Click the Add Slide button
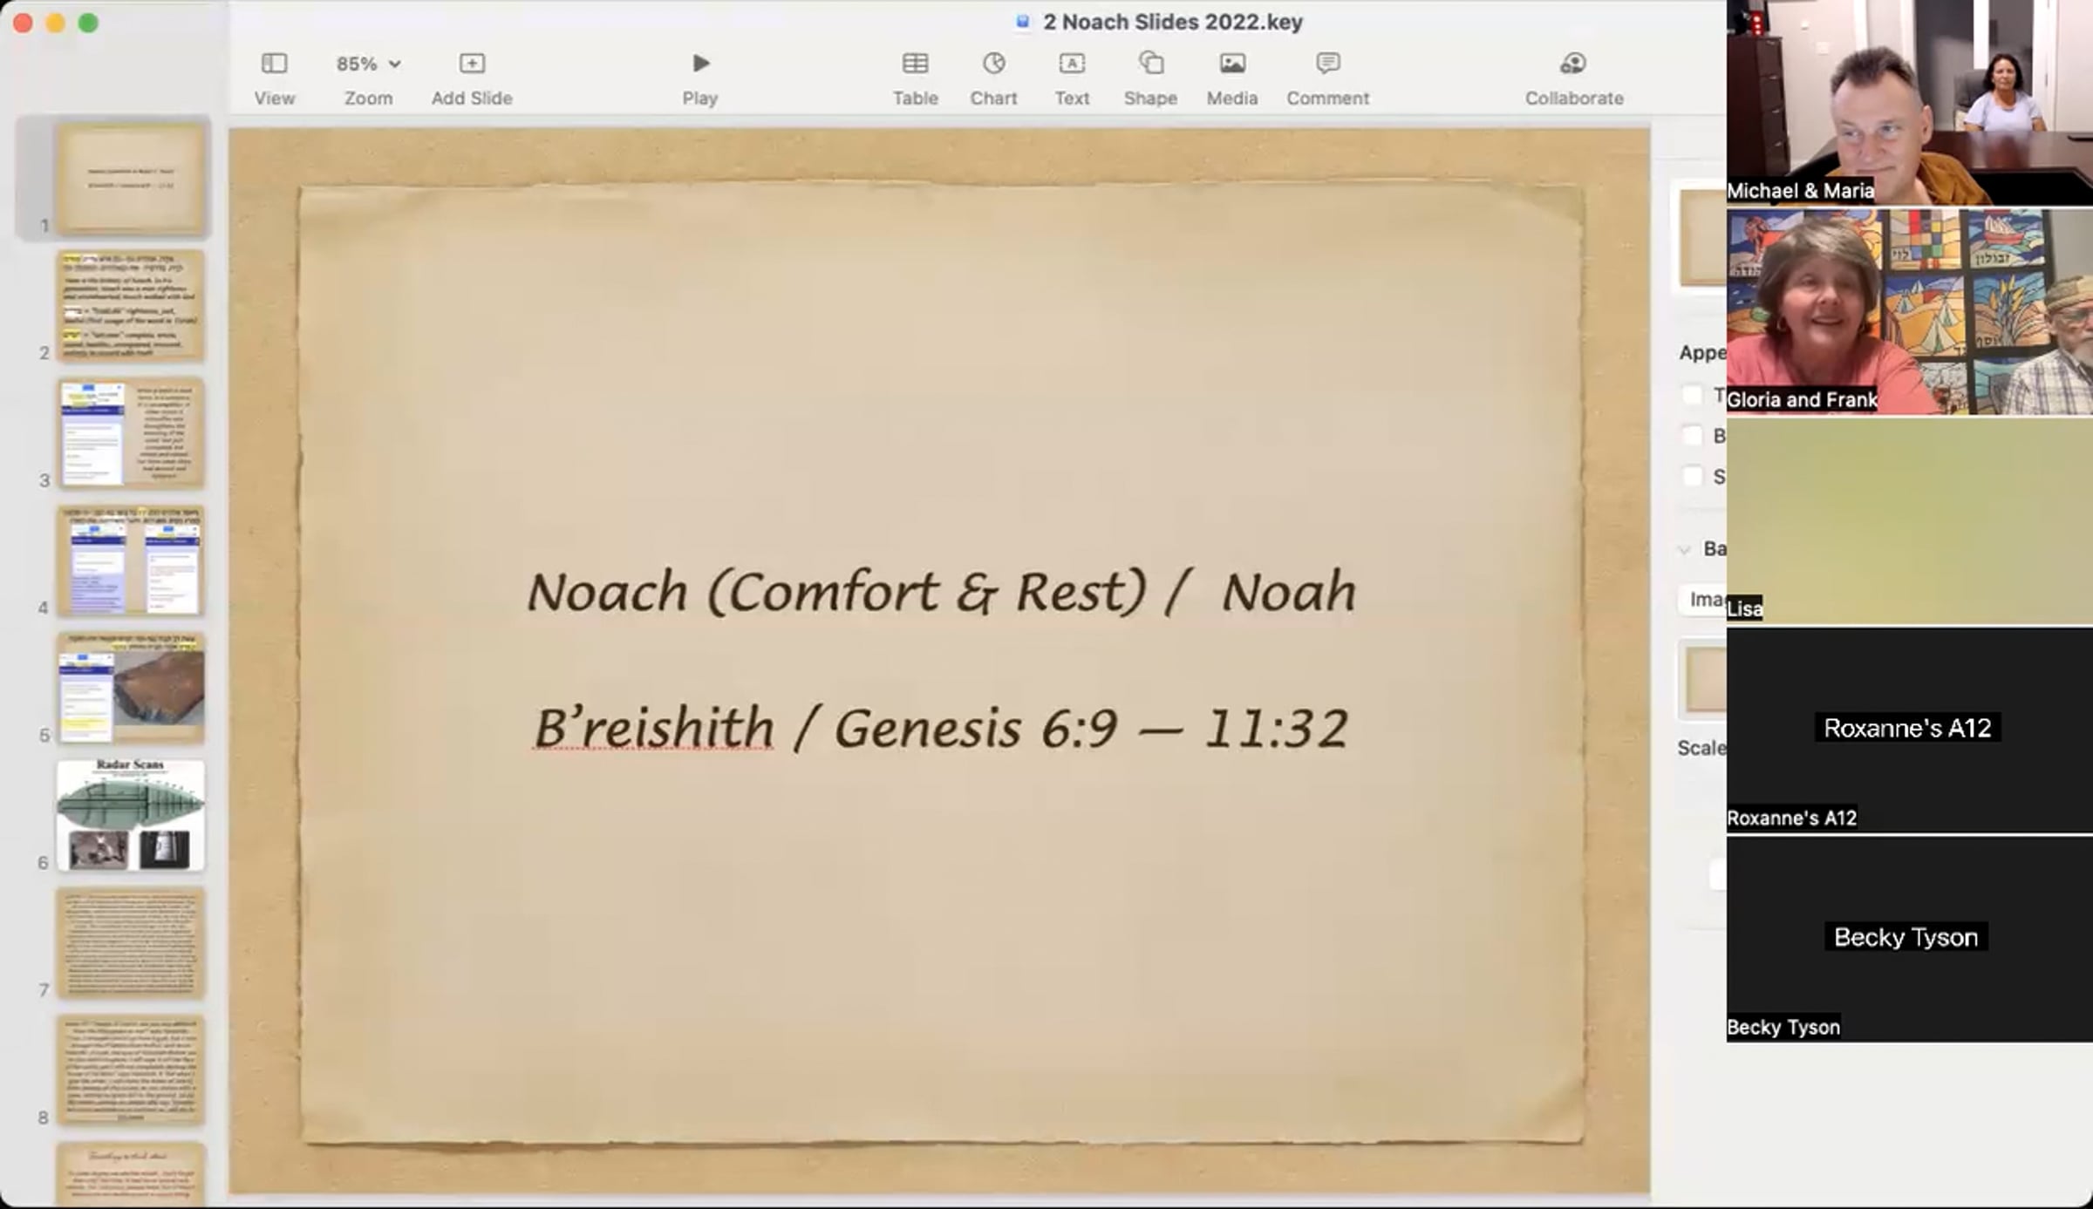This screenshot has height=1209, width=2093. (472, 64)
